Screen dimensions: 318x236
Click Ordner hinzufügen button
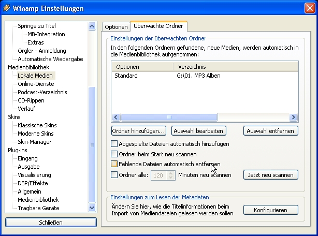point(139,131)
